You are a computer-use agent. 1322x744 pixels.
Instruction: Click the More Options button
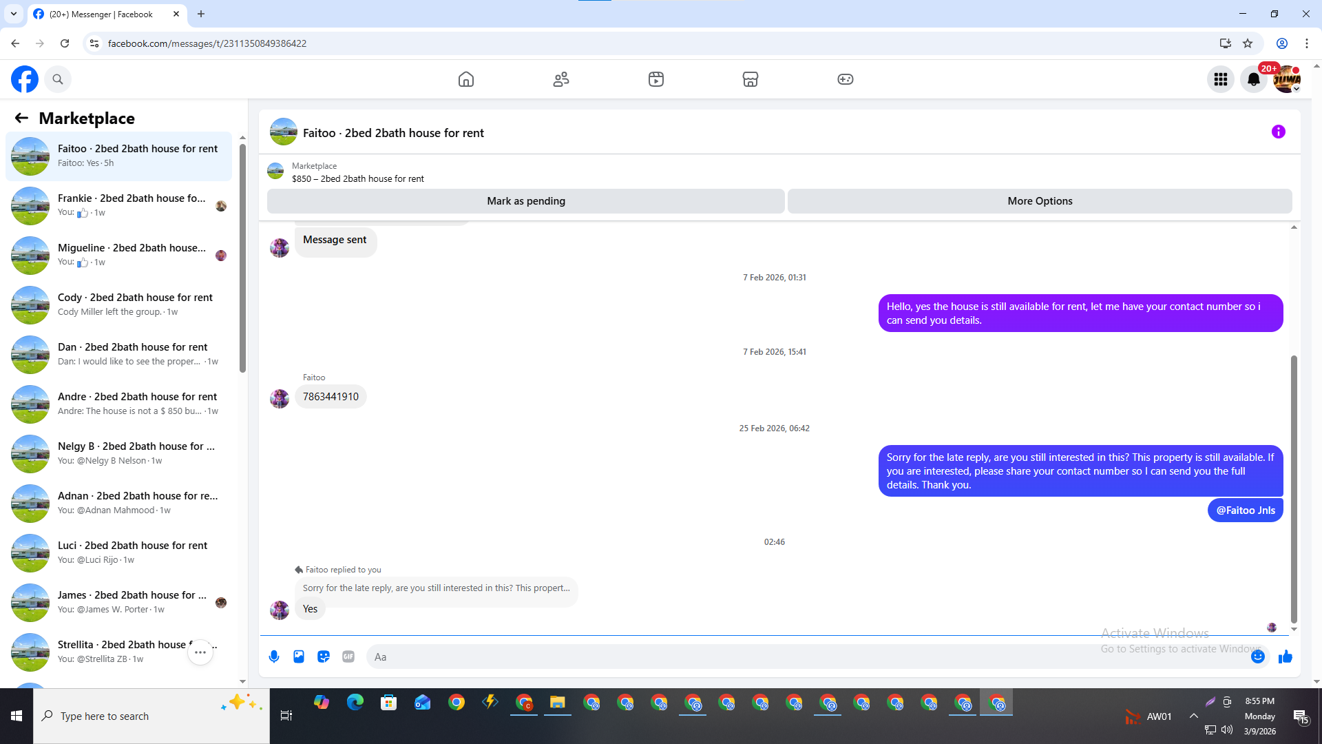click(1040, 201)
